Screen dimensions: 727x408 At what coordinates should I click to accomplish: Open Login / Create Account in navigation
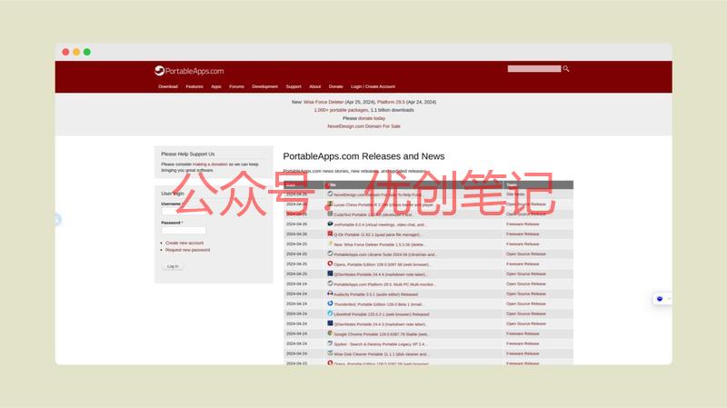(373, 86)
